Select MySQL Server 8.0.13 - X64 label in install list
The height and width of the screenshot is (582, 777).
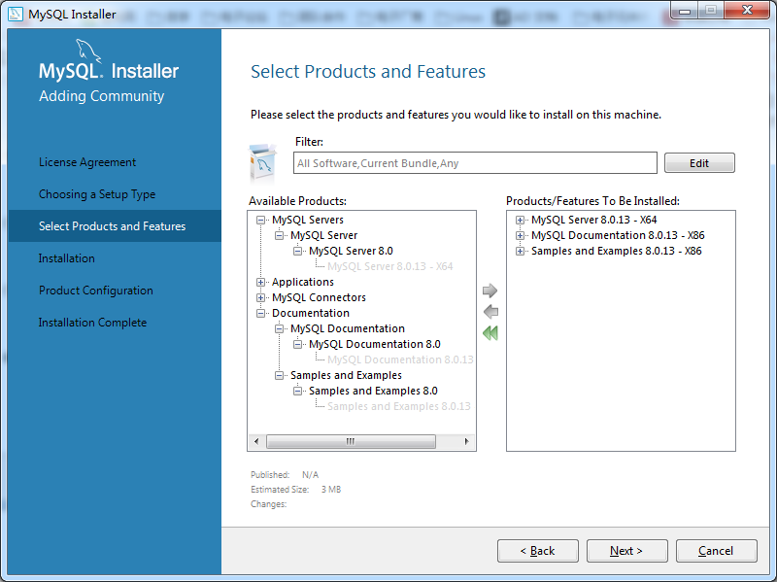(x=593, y=220)
